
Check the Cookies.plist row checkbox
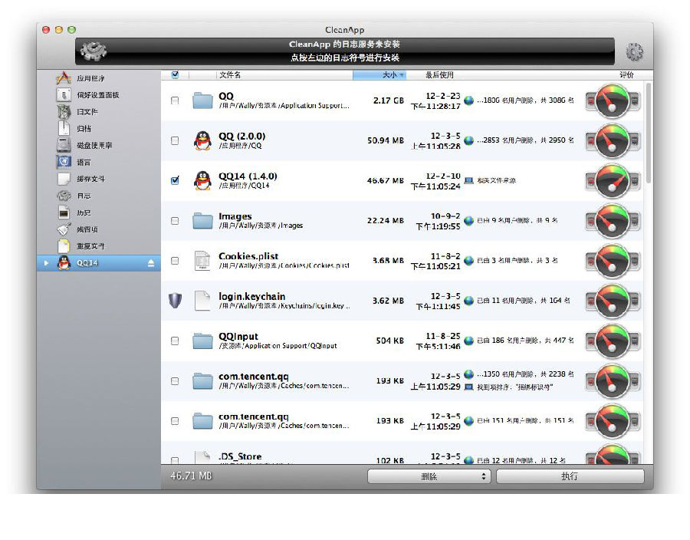click(x=175, y=261)
